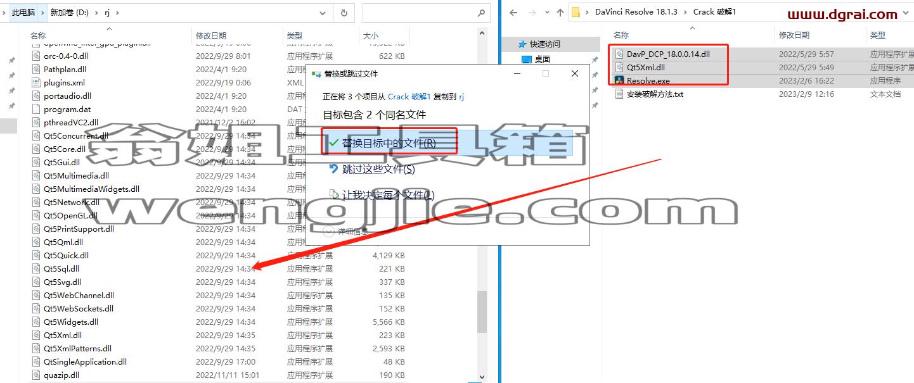Click the left window vertical scrollbar thumb
The width and height of the screenshot is (914, 383).
pyautogui.click(x=482, y=312)
